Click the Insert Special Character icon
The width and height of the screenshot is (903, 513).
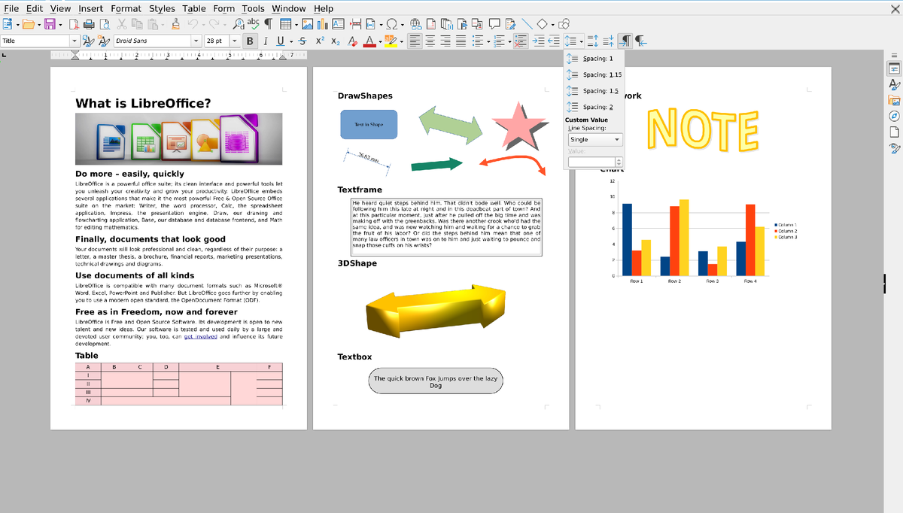[x=390, y=23]
